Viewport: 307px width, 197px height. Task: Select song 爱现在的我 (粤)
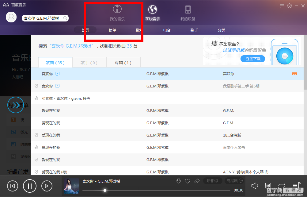click(x=54, y=172)
